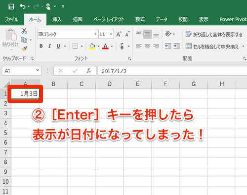Screen dimensions: 247x195
Task: Open the 校閲 tab
Action: tap(183, 20)
